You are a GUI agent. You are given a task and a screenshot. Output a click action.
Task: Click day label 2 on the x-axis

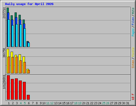pyautogui.click(x=13, y=103)
